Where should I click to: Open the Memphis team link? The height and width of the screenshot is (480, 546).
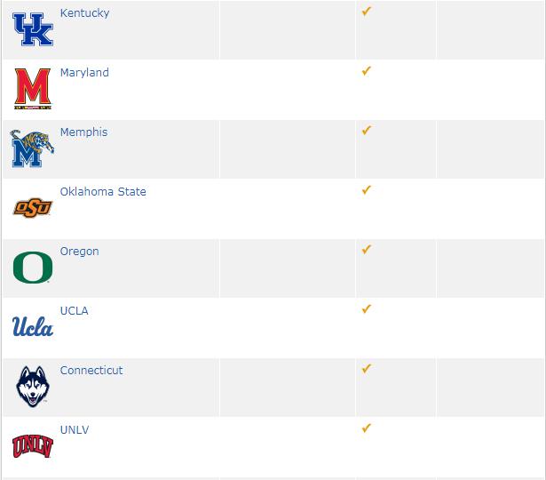point(84,132)
